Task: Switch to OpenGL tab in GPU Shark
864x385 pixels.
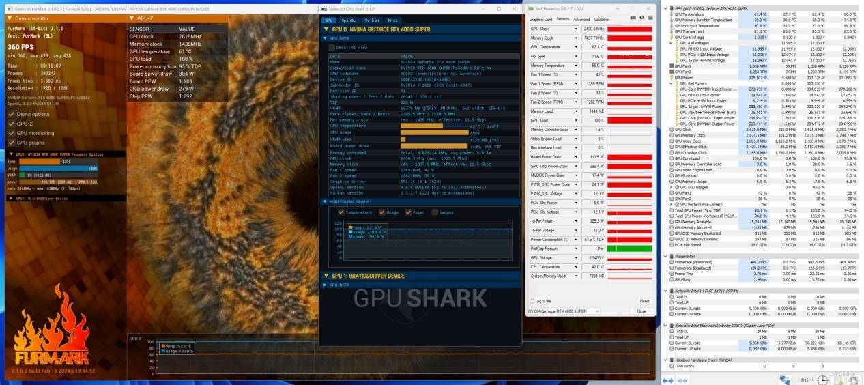Action: tap(348, 20)
